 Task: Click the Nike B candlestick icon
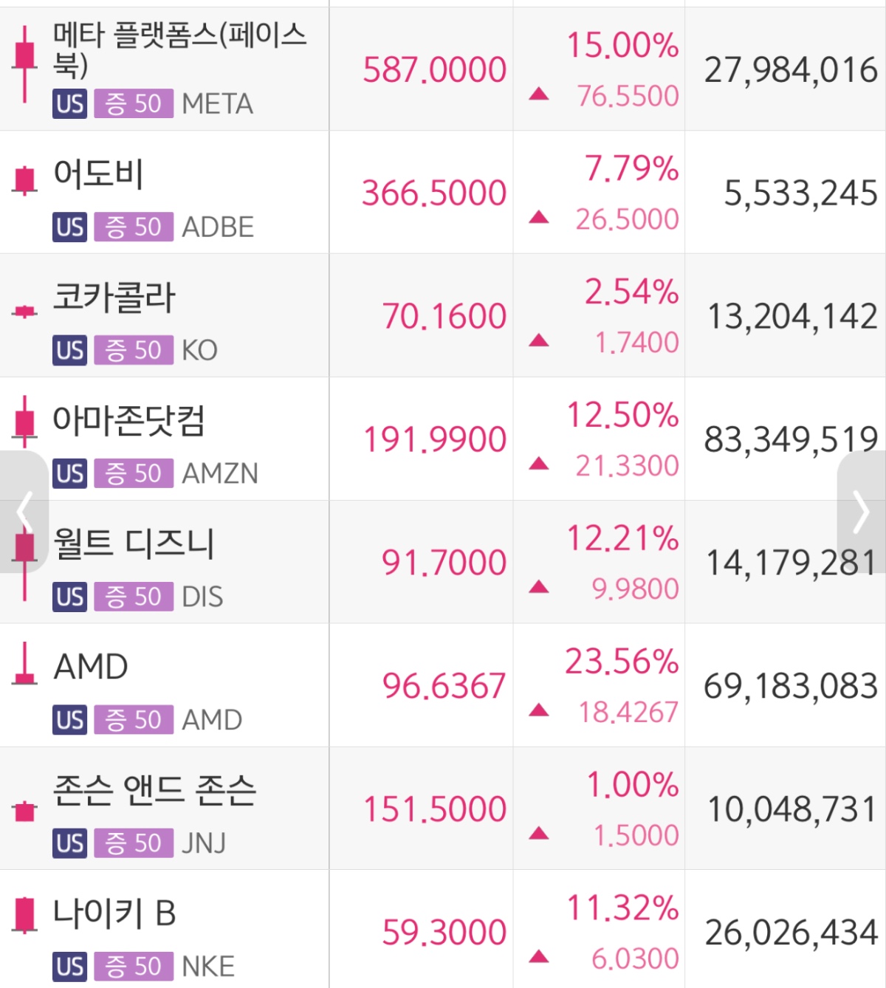click(x=25, y=914)
